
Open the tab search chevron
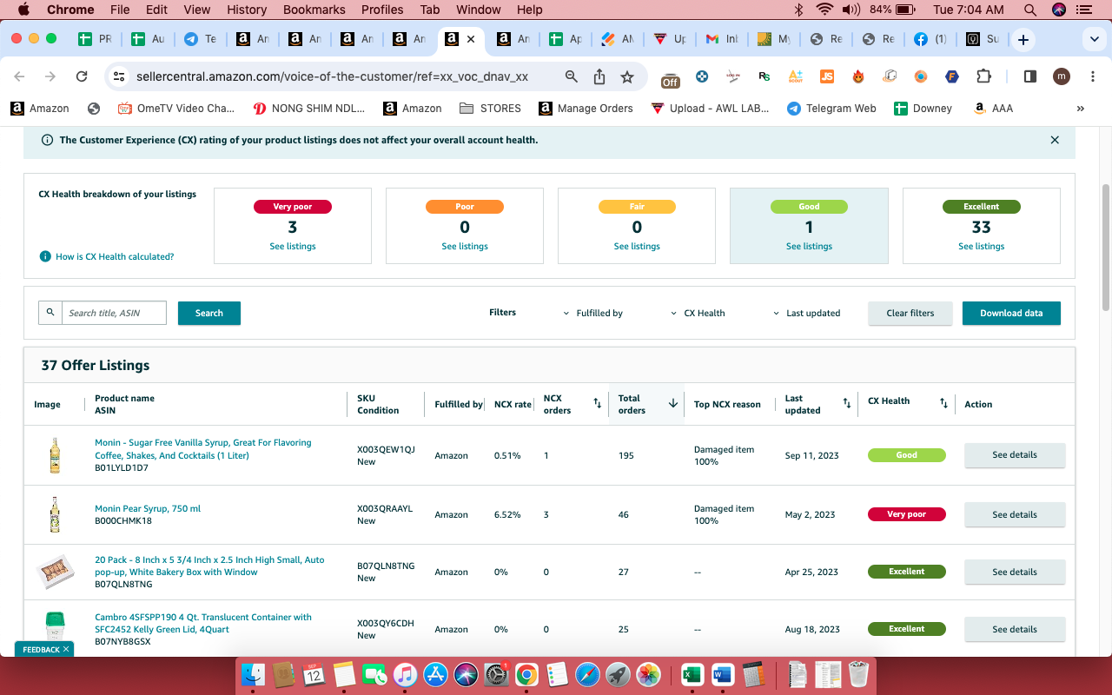[x=1094, y=40]
